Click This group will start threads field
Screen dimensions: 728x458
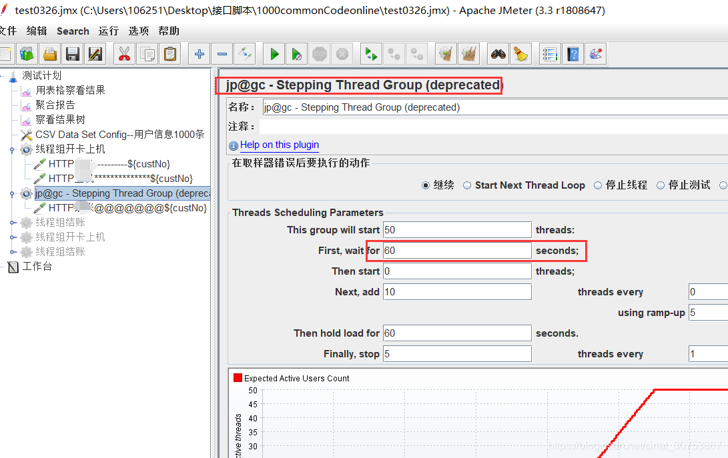[x=457, y=230]
